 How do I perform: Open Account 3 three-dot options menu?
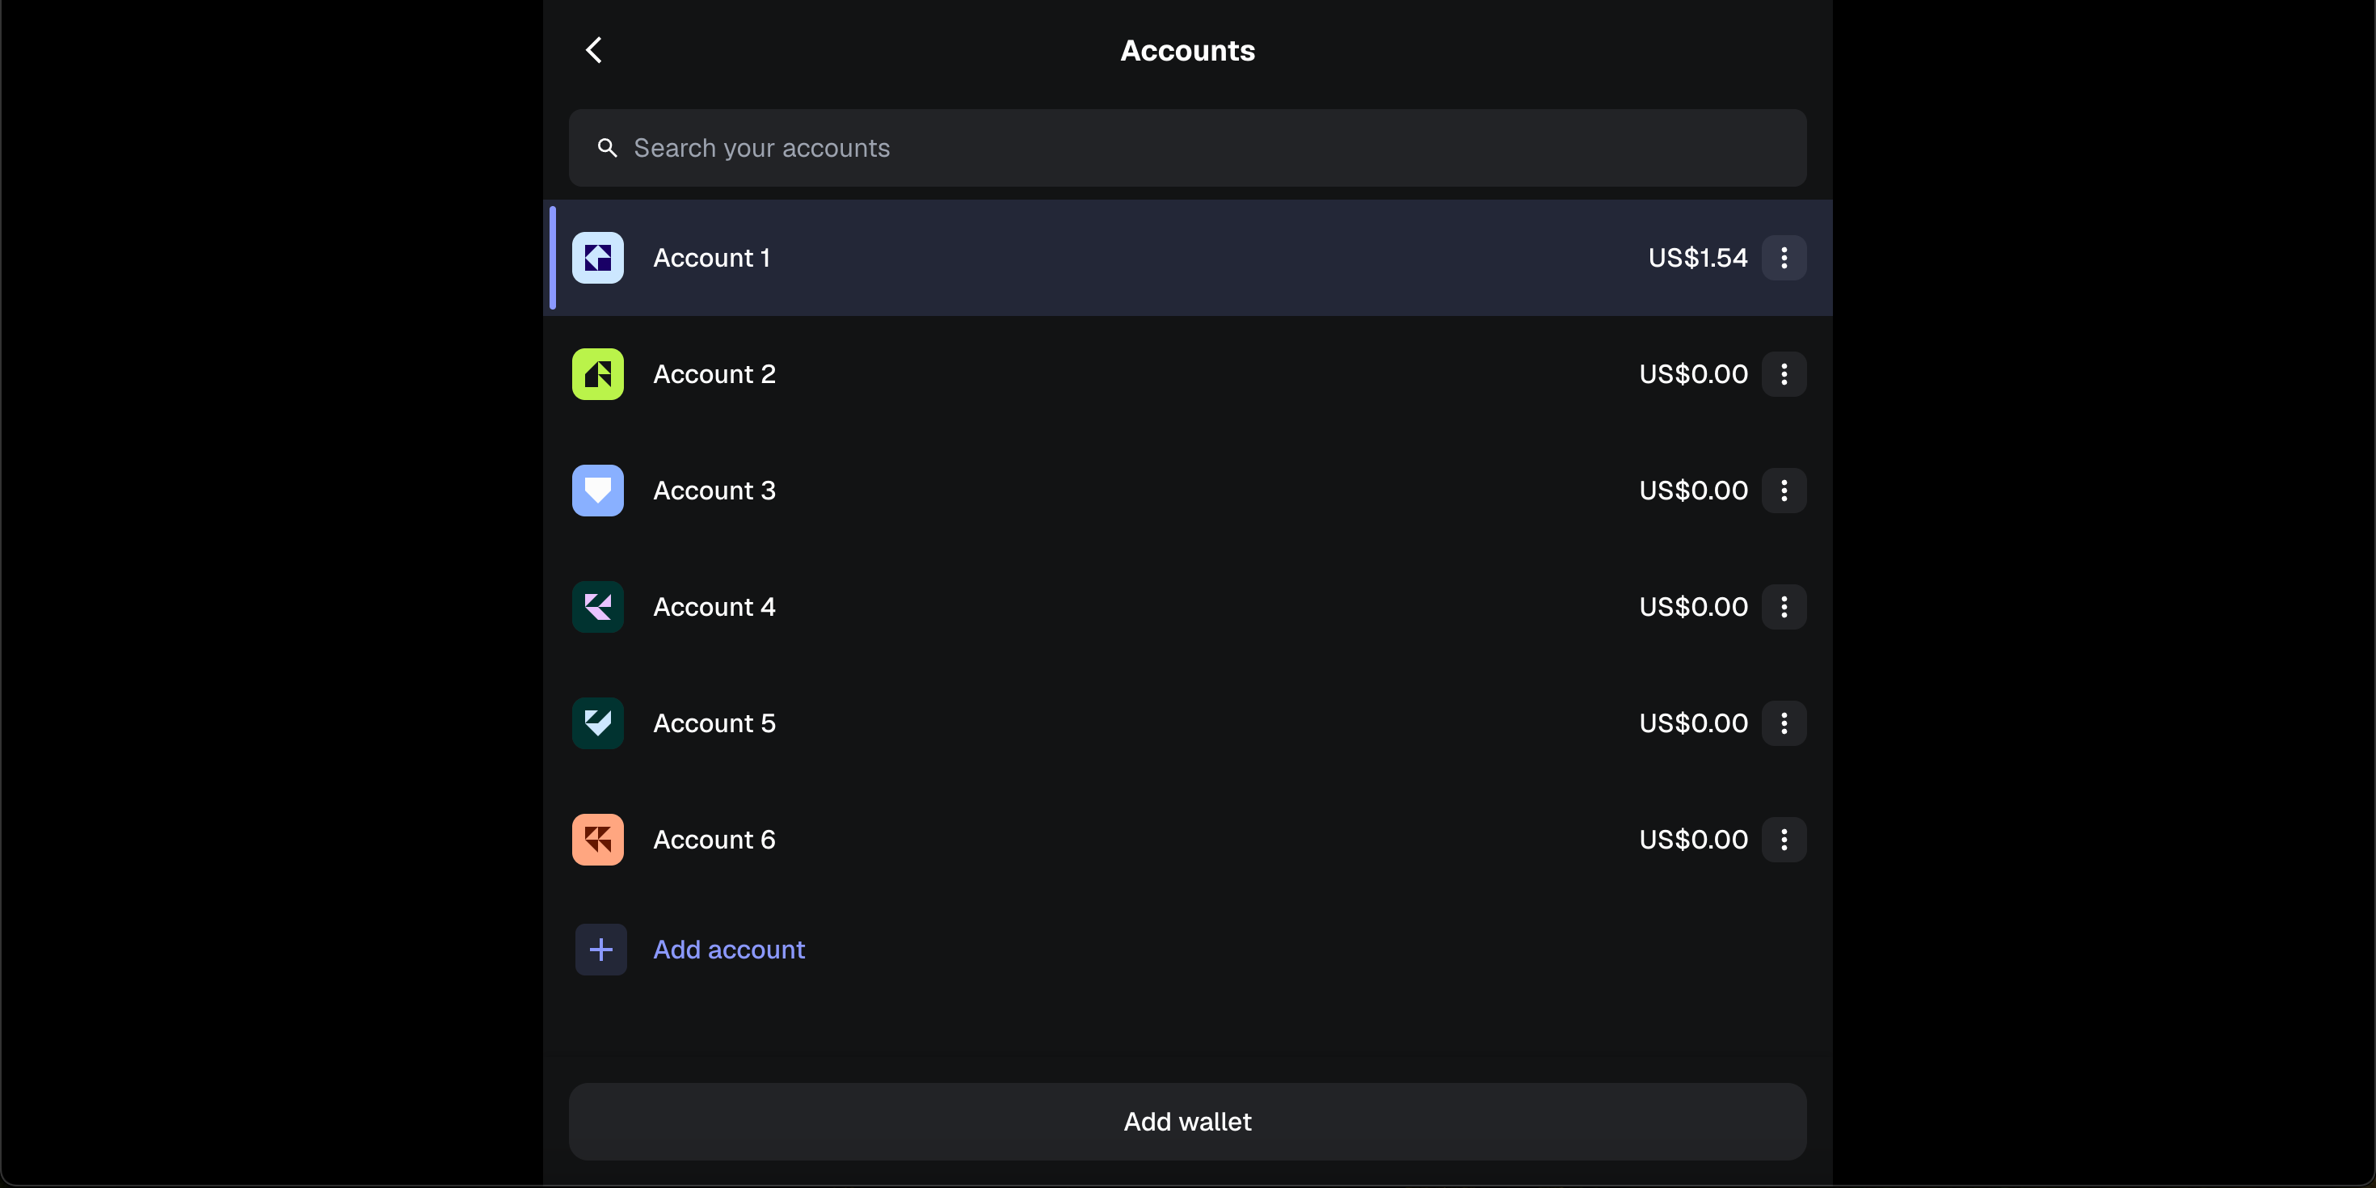[1784, 491]
